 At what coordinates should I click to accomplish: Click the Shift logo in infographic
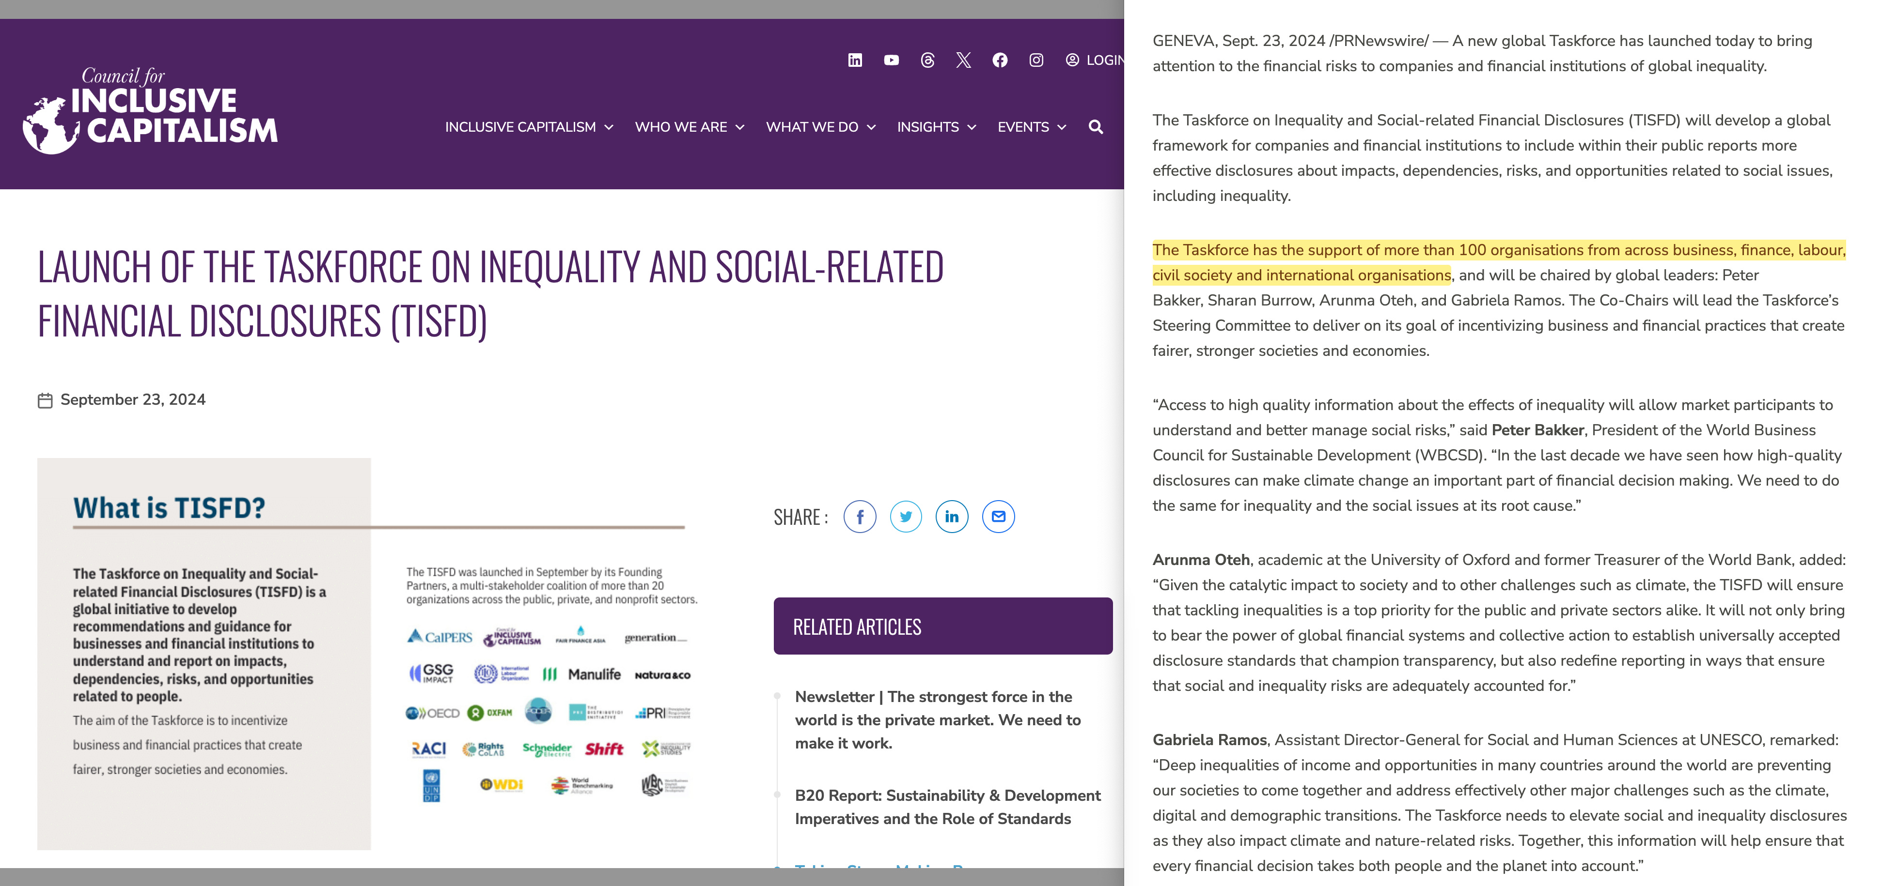click(603, 749)
